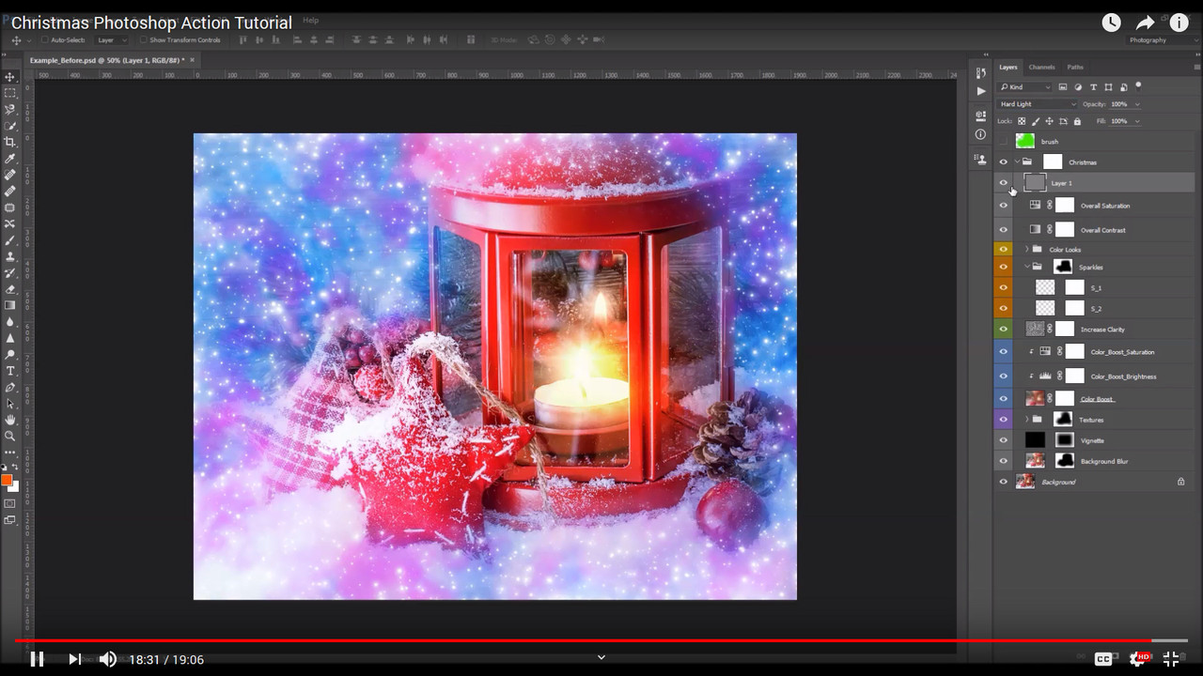The width and height of the screenshot is (1203, 676).
Task: Select the Eyedropper tool
Action: [x=10, y=159]
